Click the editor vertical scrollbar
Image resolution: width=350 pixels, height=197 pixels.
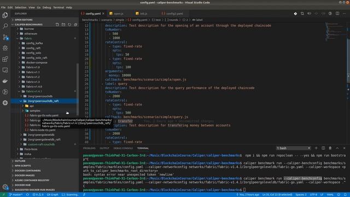coord(348,61)
